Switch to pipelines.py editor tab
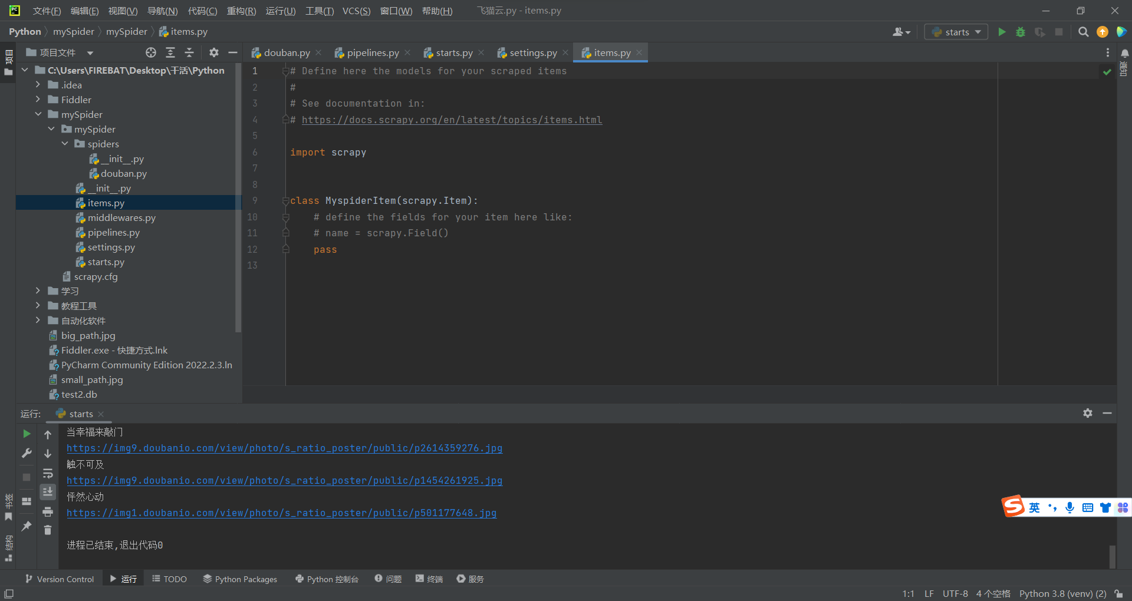The image size is (1132, 601). (x=373, y=52)
